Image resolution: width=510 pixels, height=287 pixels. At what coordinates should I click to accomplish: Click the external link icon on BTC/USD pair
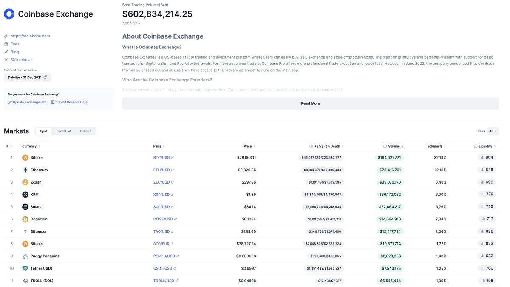(172, 158)
